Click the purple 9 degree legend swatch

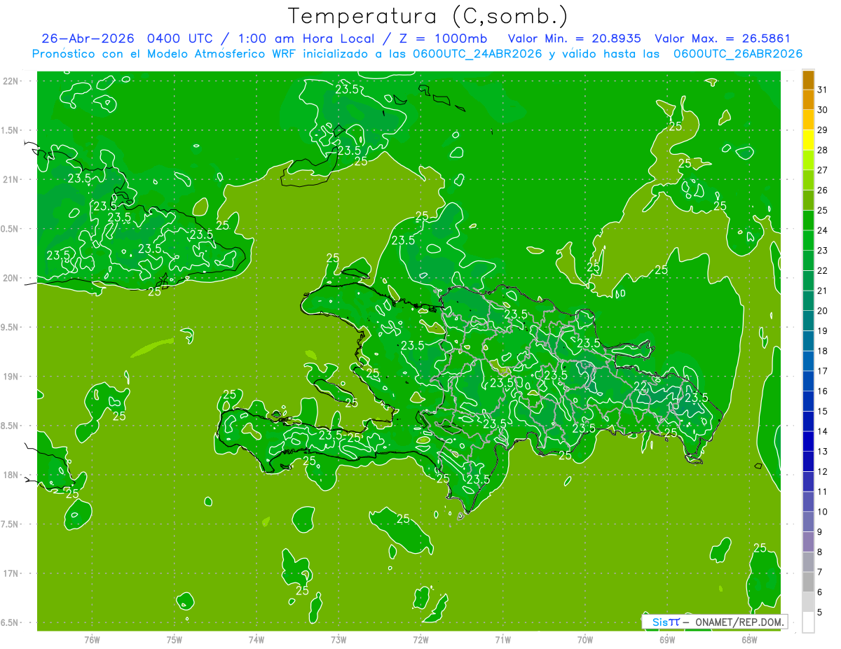pyautogui.click(x=808, y=522)
